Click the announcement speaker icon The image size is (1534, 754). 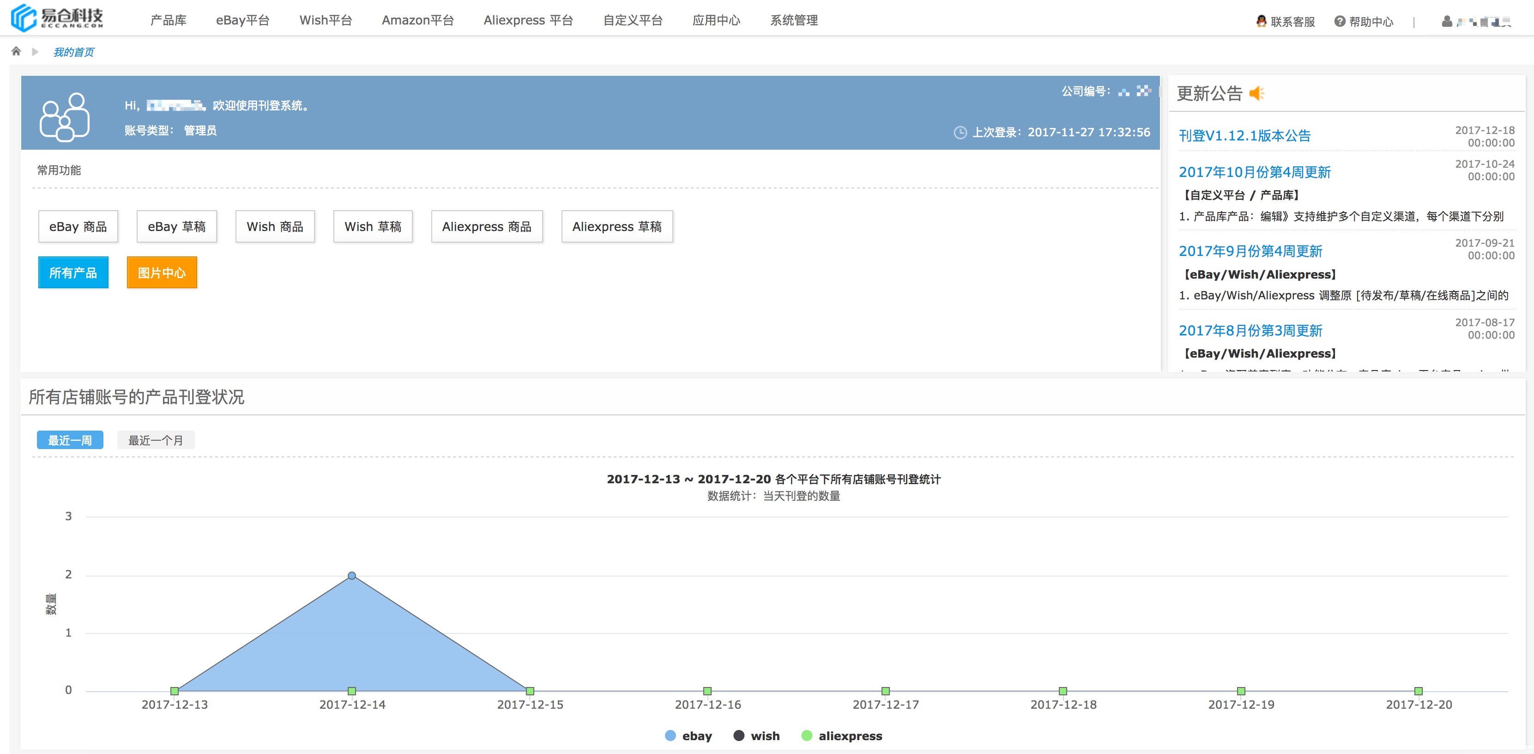[1256, 93]
